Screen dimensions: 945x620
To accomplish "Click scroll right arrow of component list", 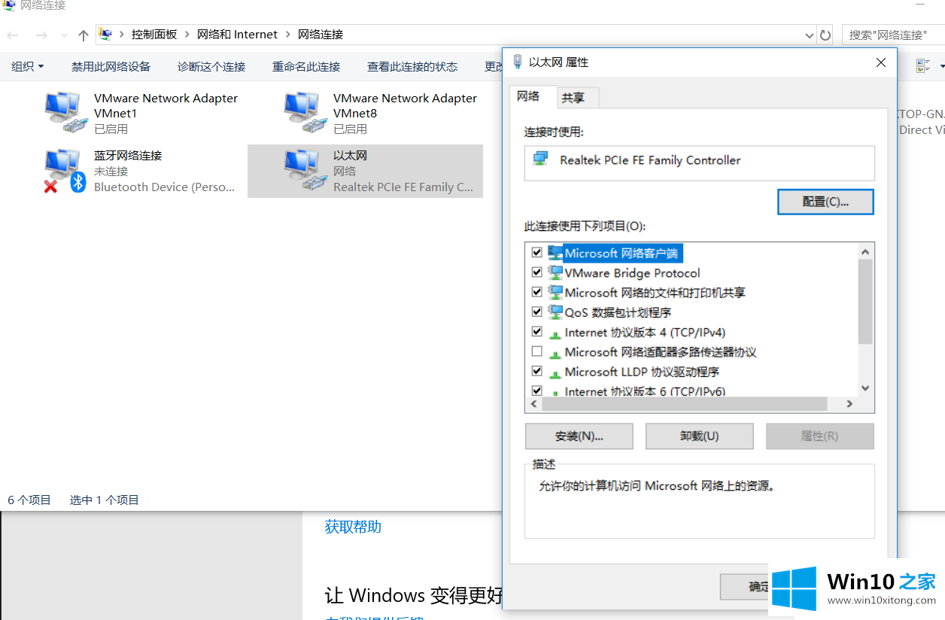I will 849,404.
